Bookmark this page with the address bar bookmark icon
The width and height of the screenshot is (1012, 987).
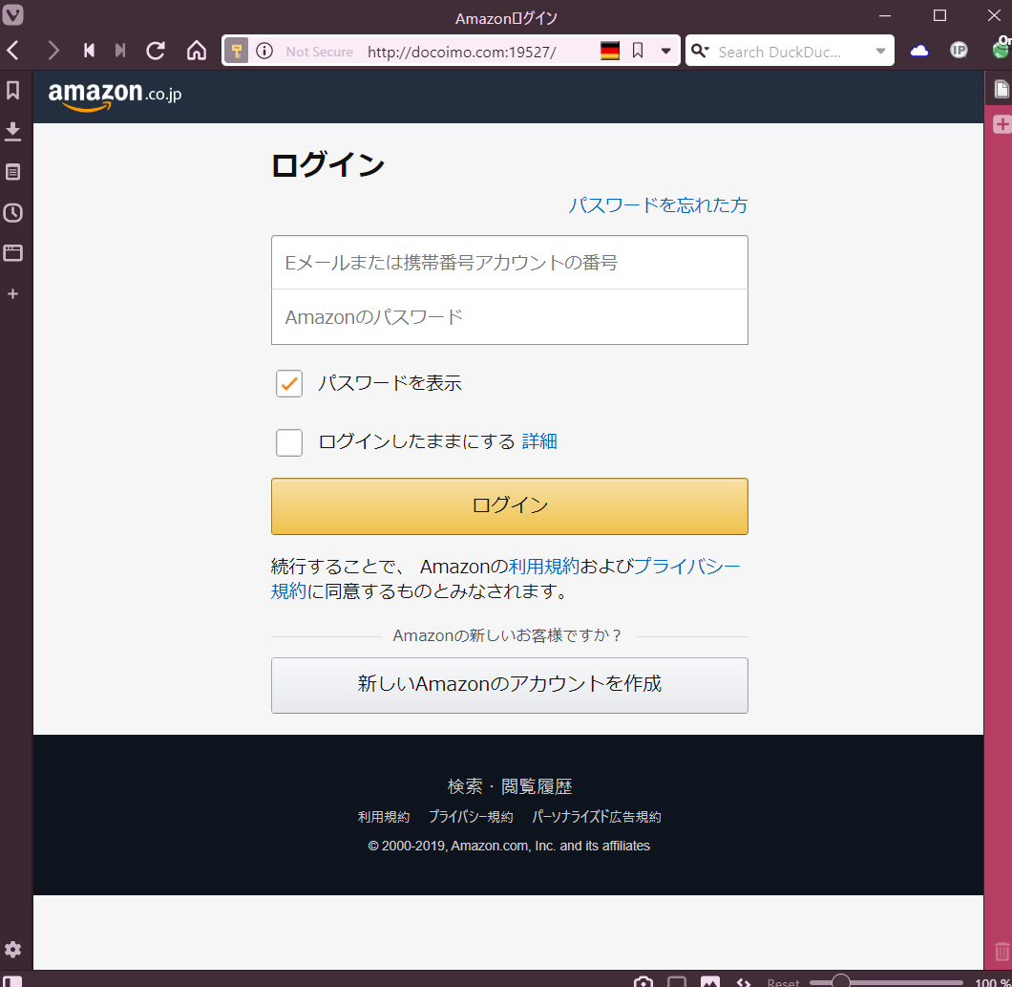(x=638, y=51)
